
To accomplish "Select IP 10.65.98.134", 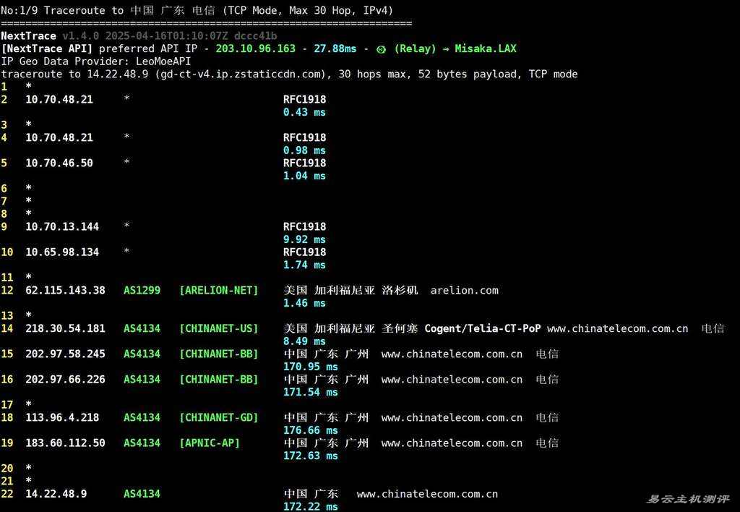I will click(x=62, y=252).
